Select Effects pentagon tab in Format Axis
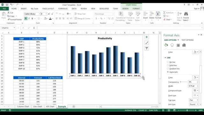This screenshot has width=204, height=115. [x=172, y=45]
